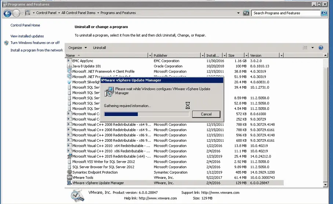Expand the address bar history dropdown
The width and height of the screenshot is (333, 204).
[238, 13]
